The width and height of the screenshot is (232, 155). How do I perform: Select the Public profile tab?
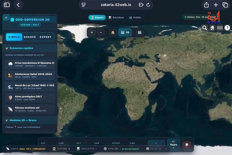135,17
